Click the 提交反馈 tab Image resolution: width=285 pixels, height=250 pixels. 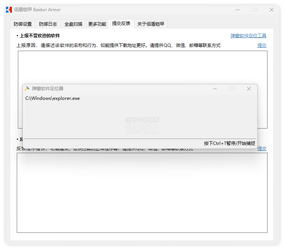[x=121, y=23]
